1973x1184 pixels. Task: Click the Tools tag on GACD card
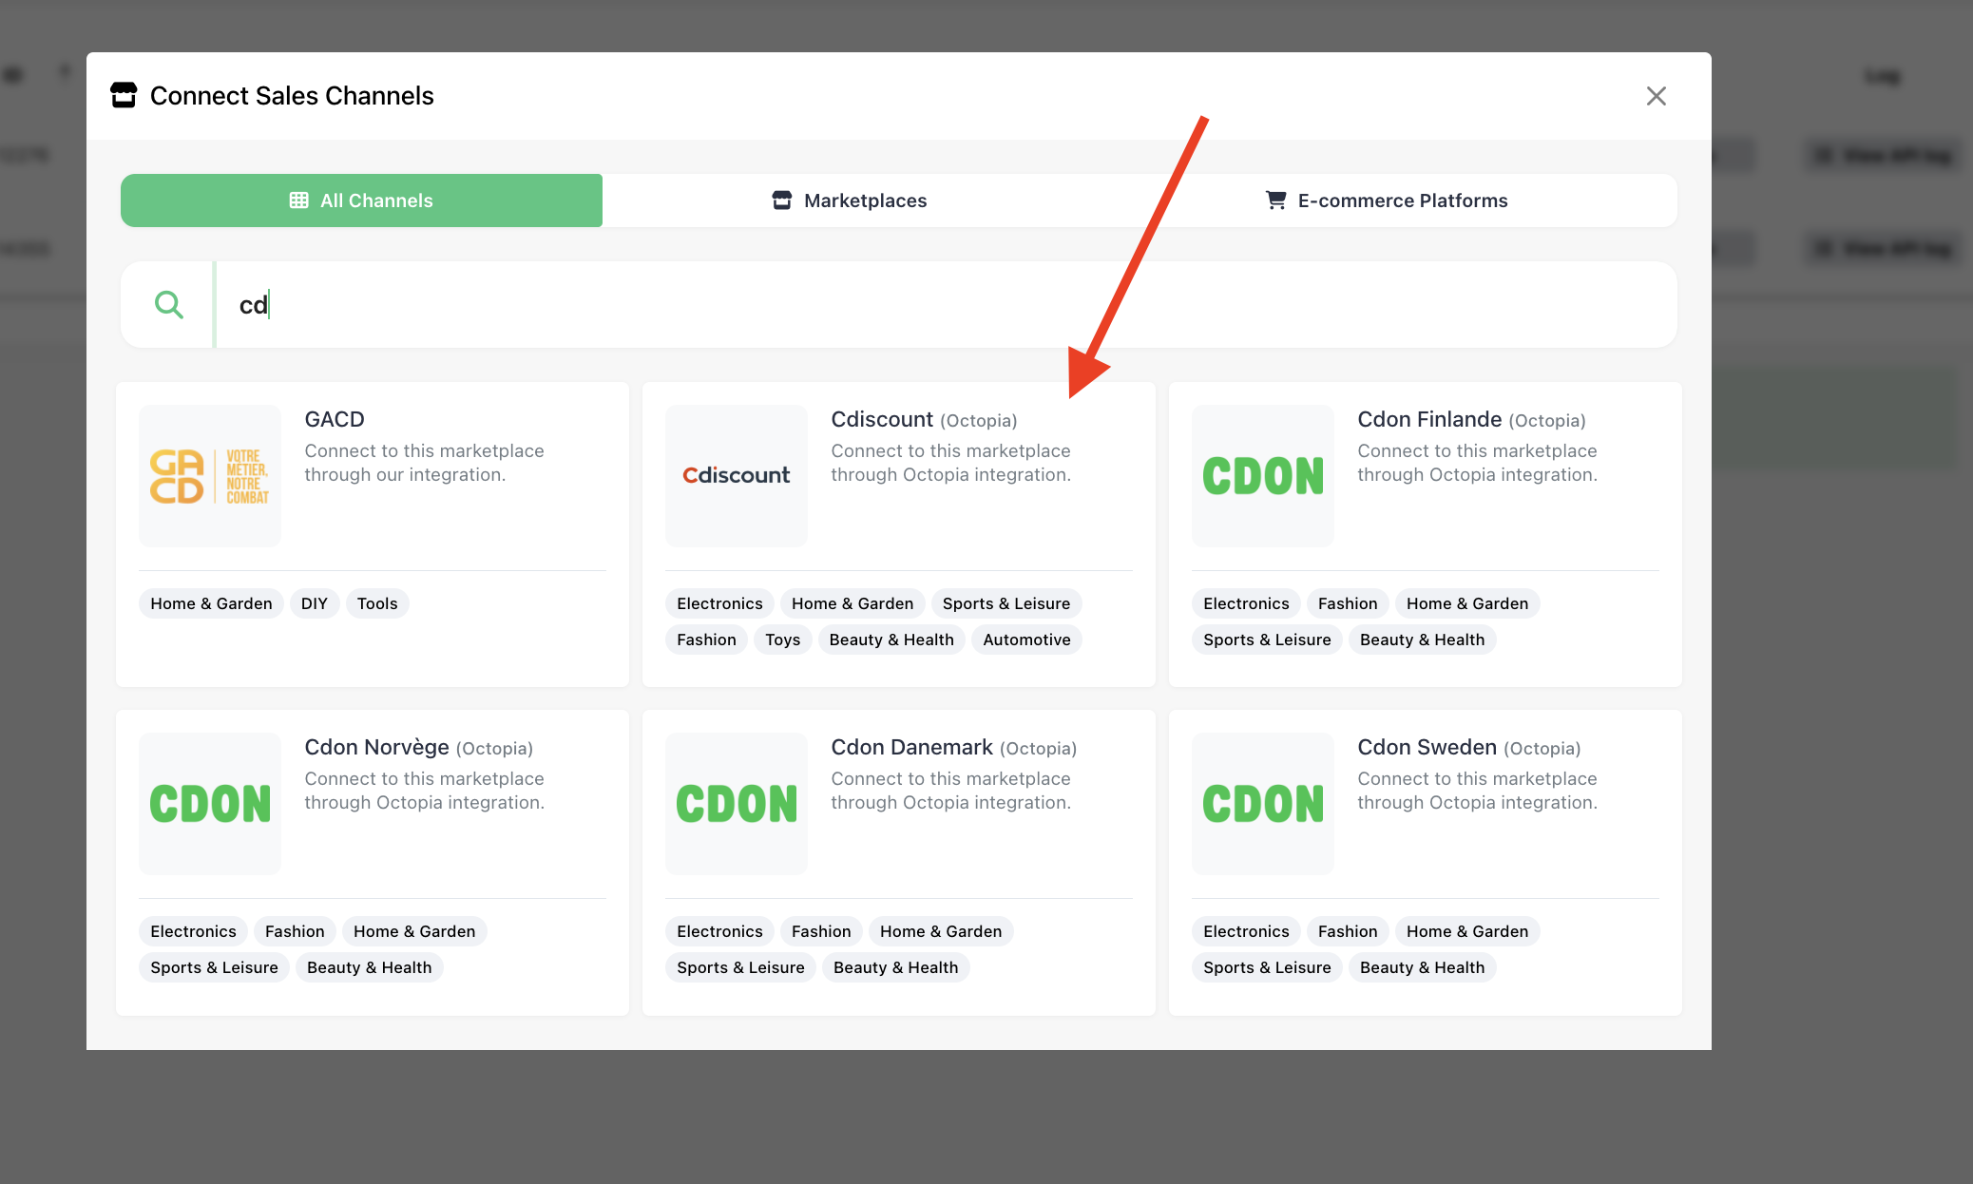(377, 604)
